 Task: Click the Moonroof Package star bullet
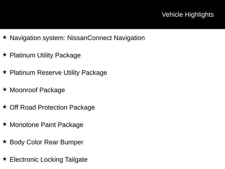pos(4,89)
